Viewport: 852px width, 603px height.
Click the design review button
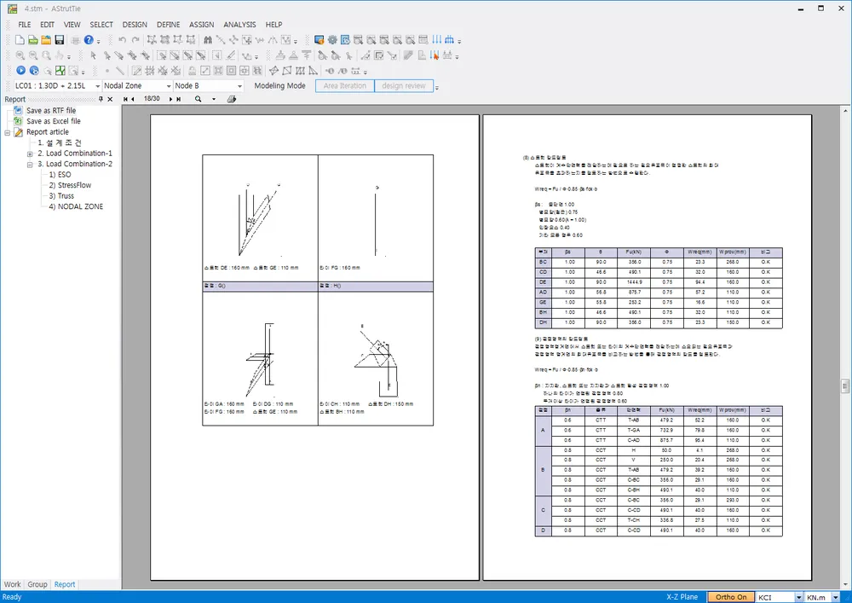tap(404, 86)
